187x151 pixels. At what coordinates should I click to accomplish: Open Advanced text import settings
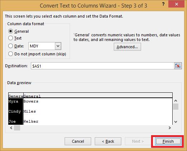click(127, 47)
